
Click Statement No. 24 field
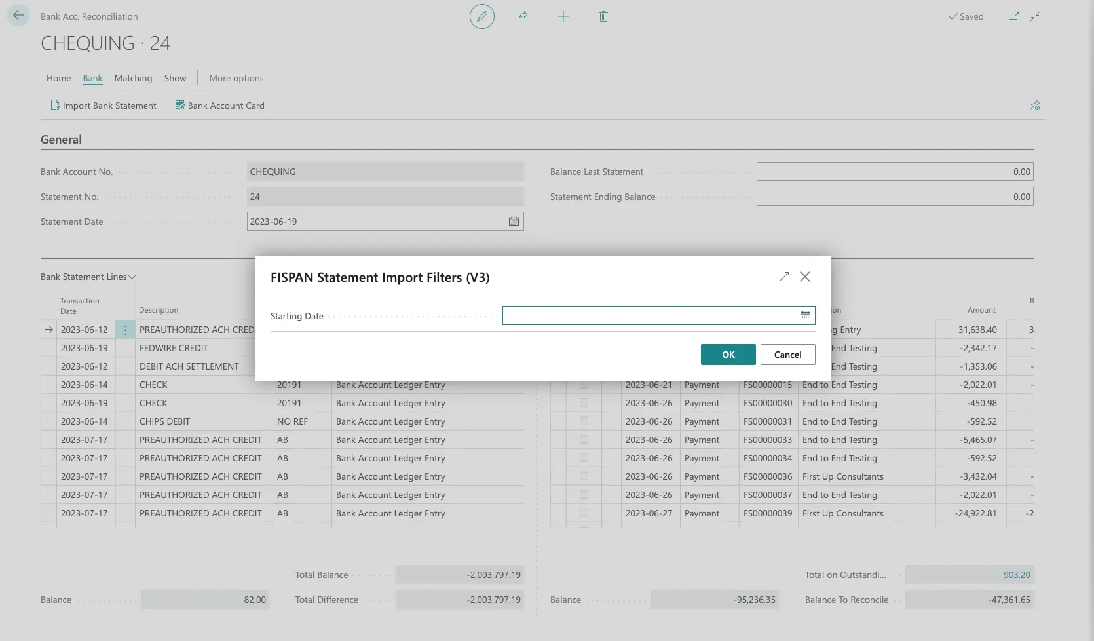coord(385,197)
